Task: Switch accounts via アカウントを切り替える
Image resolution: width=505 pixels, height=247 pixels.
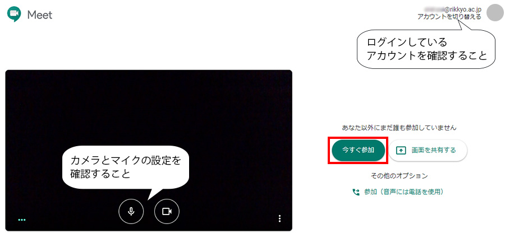Action: pos(449,17)
